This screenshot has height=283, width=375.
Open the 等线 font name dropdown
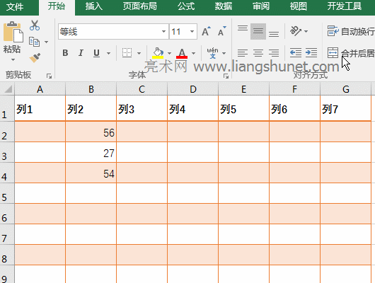163,31
